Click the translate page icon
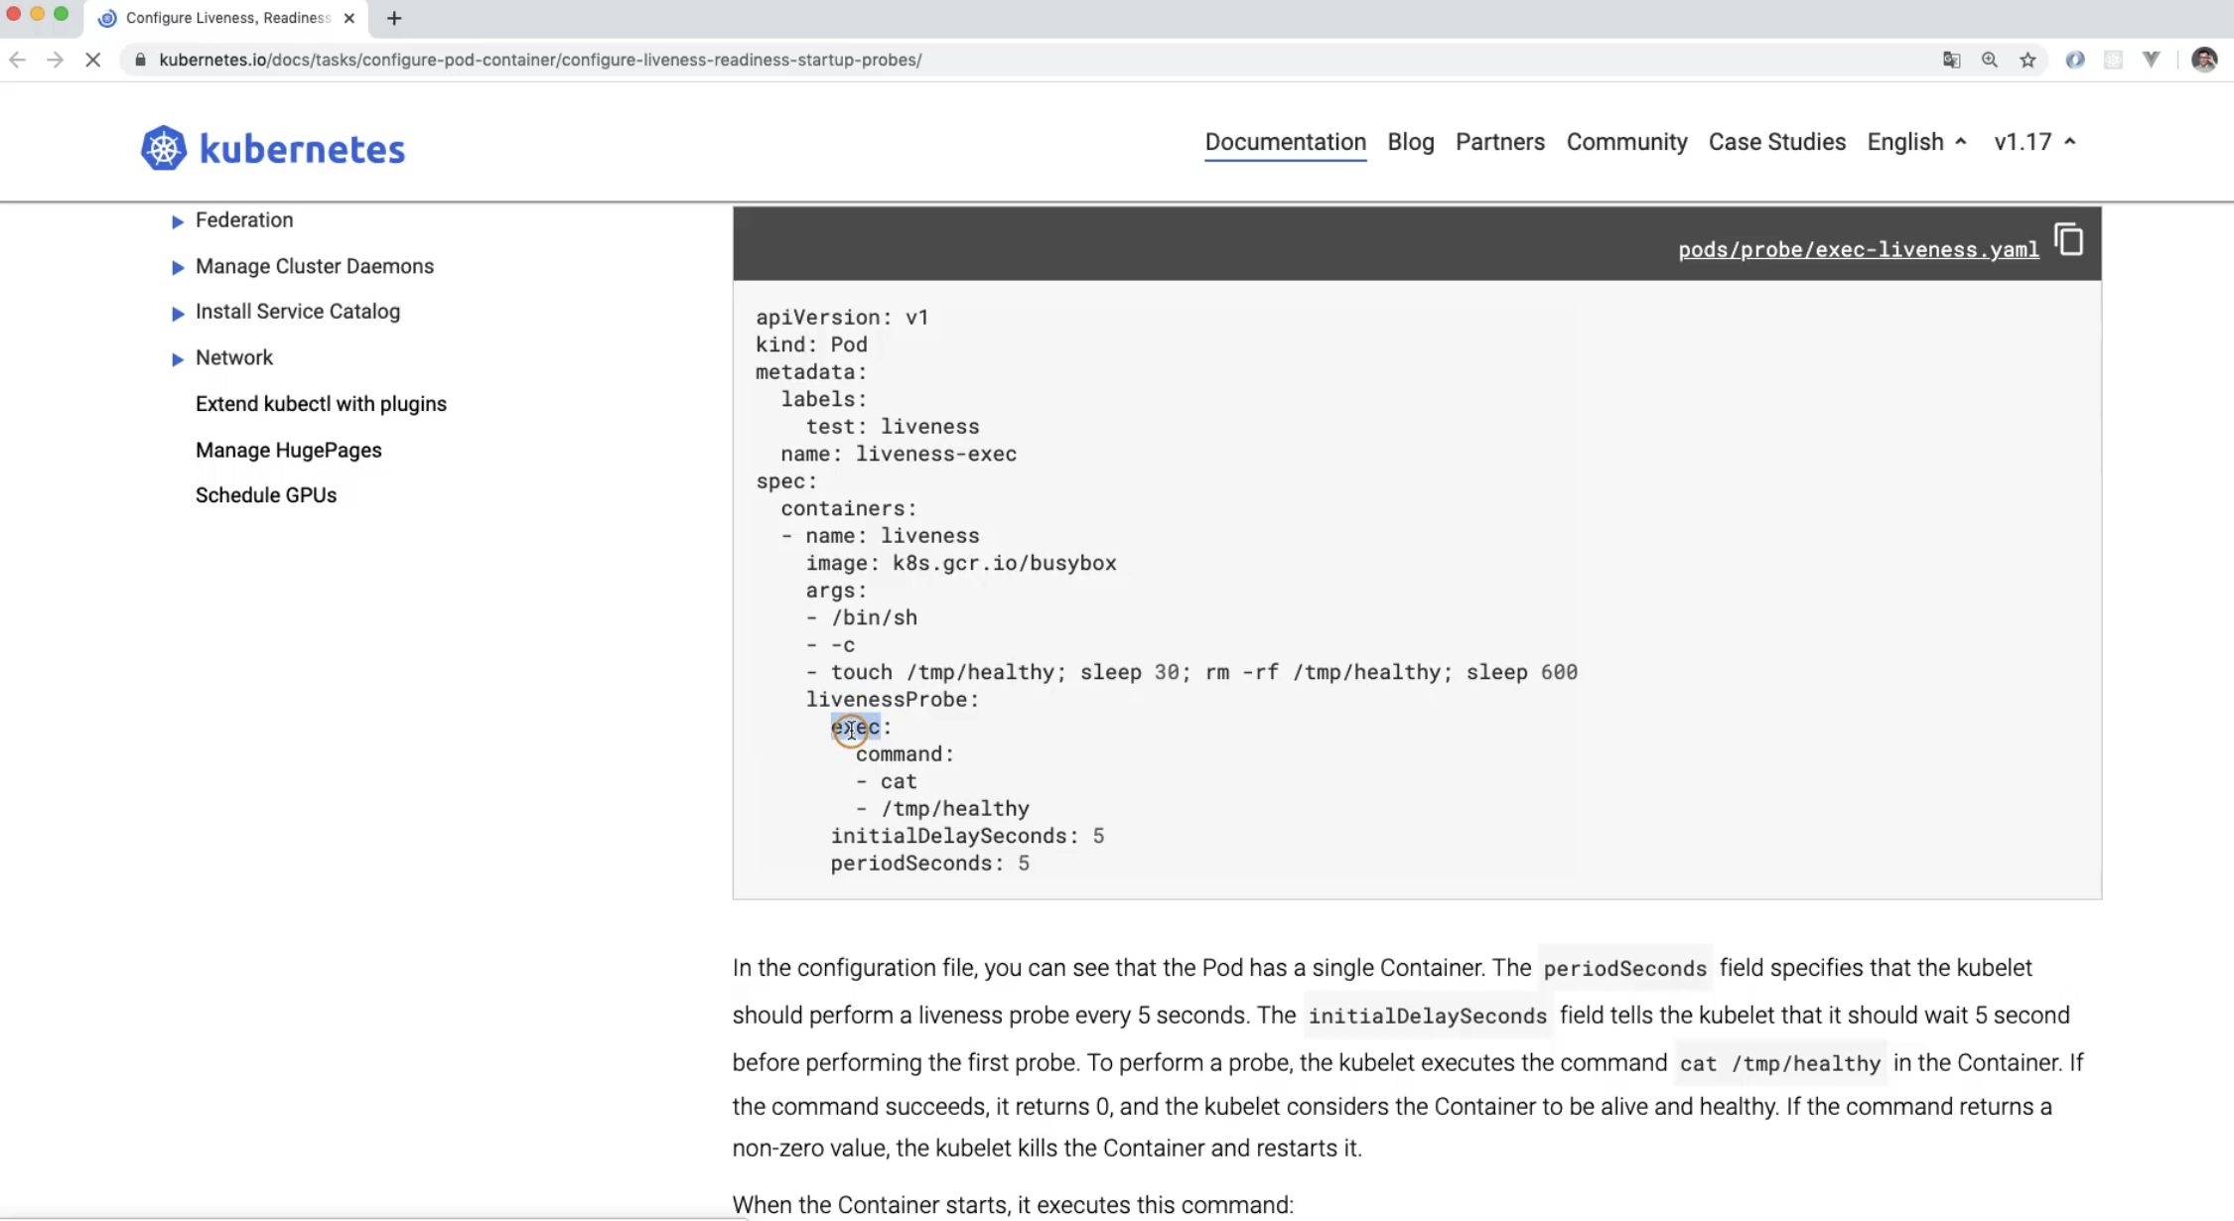Screen dimensions: 2234x1221 click(1951, 60)
